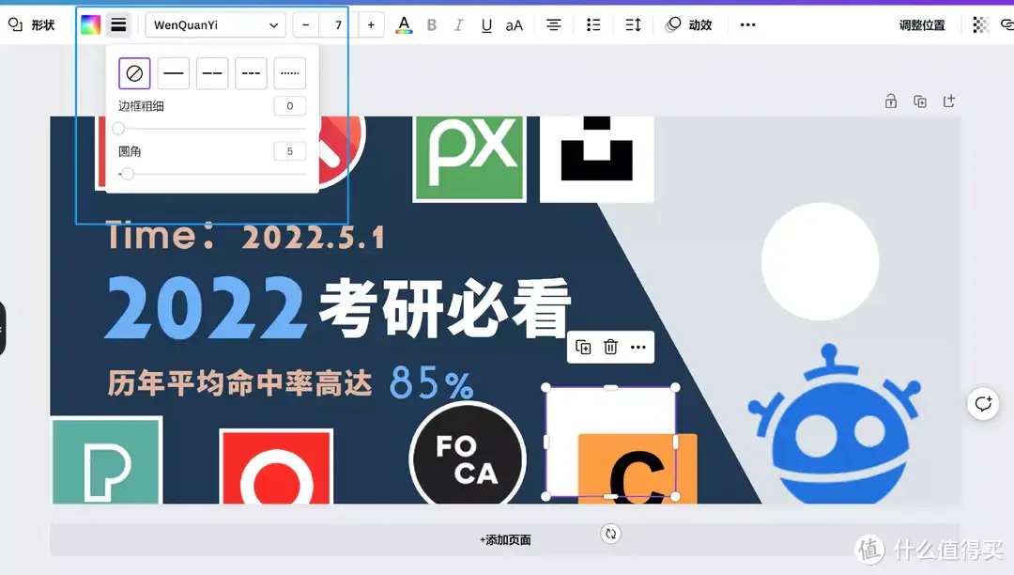Click +添加页面 to add page

coord(505,540)
